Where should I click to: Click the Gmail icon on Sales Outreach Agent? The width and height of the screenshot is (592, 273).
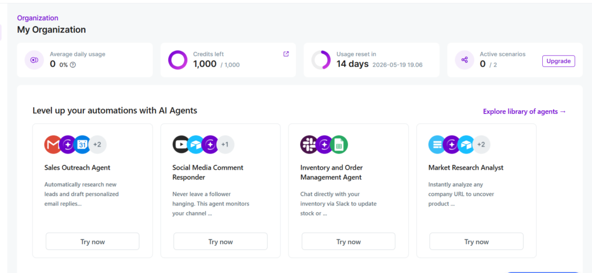tap(53, 144)
